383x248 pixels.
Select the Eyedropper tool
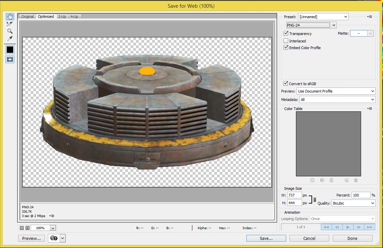pyautogui.click(x=10, y=39)
